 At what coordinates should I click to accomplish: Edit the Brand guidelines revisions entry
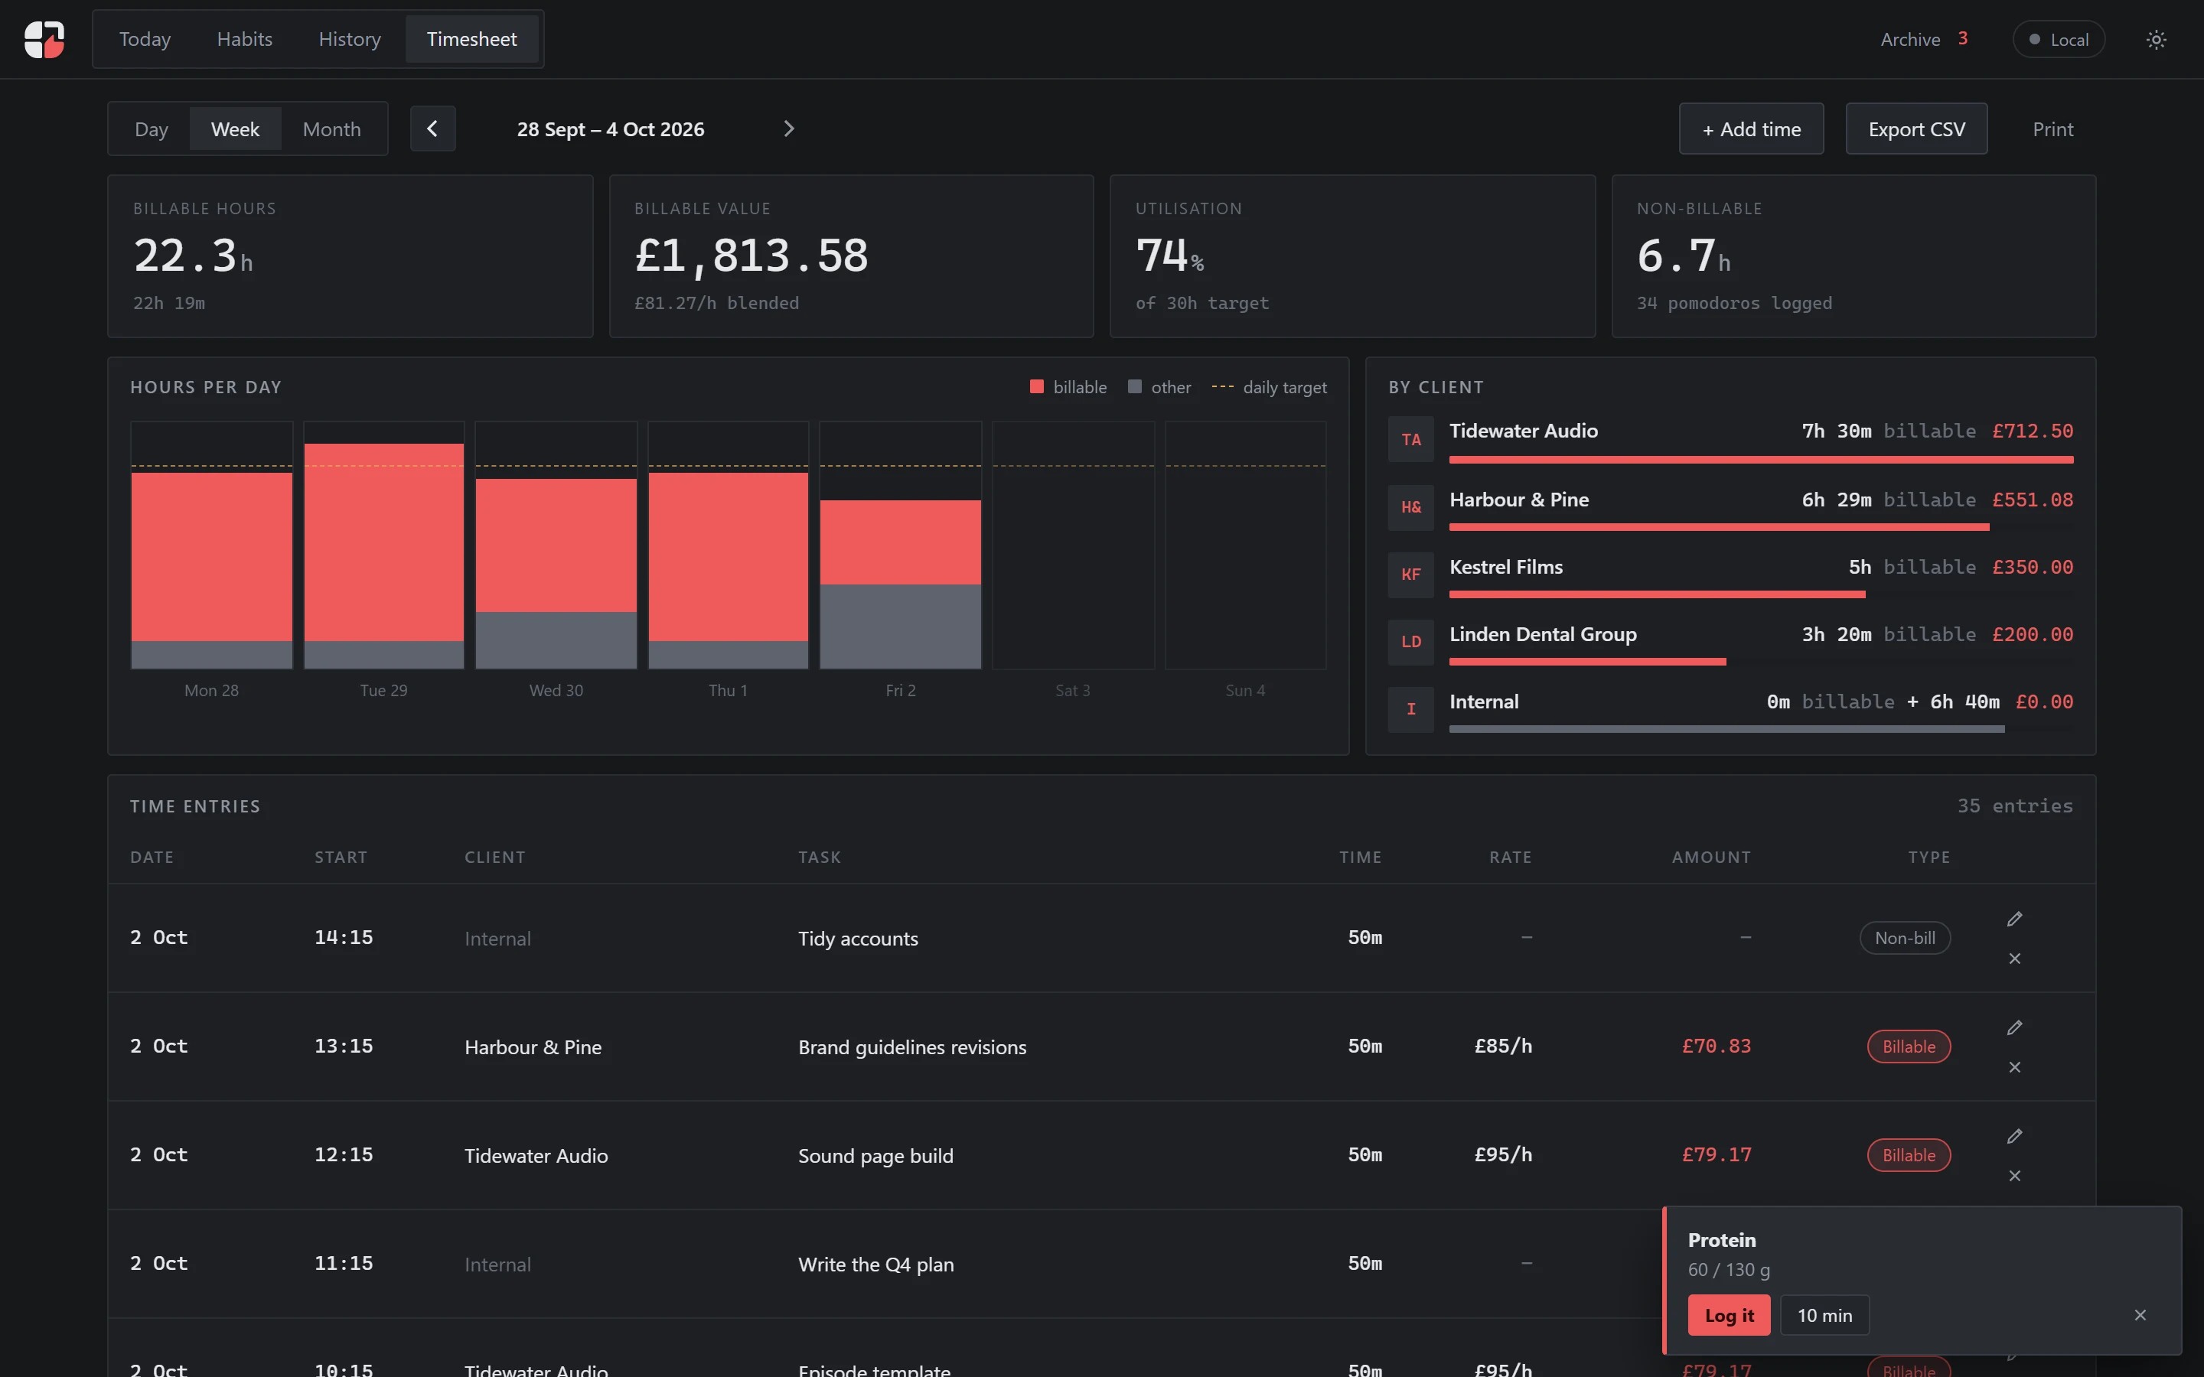point(2014,1027)
